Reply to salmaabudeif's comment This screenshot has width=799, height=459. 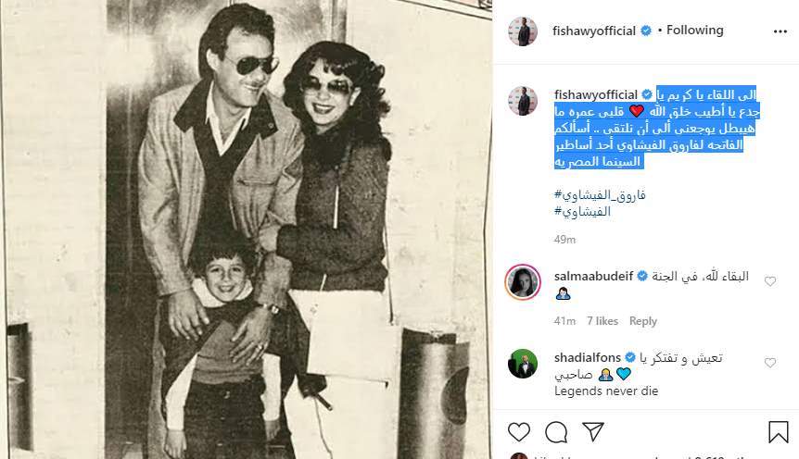643,321
